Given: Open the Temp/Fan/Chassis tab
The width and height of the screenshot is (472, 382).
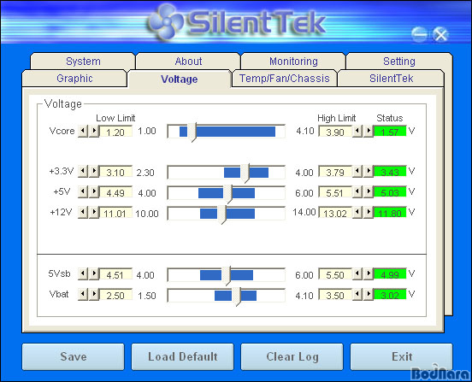Looking at the screenshot, I should click(285, 79).
